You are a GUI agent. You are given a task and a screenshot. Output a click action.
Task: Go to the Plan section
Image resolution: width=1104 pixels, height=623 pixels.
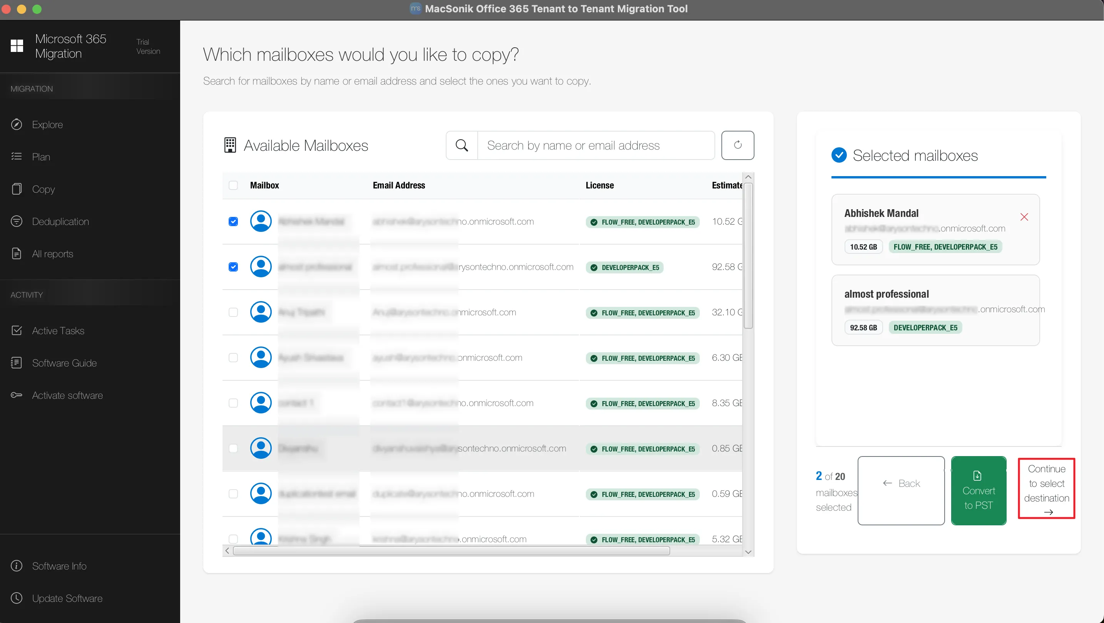41,157
